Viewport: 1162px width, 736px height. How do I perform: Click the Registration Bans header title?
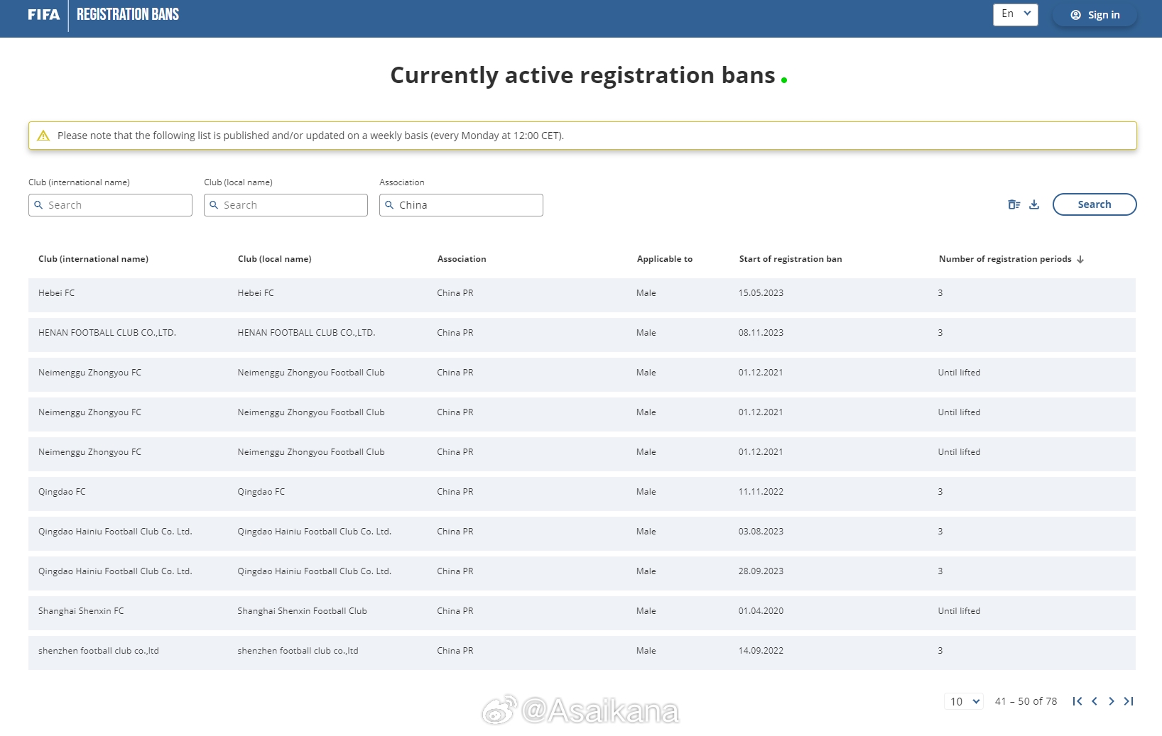[128, 15]
